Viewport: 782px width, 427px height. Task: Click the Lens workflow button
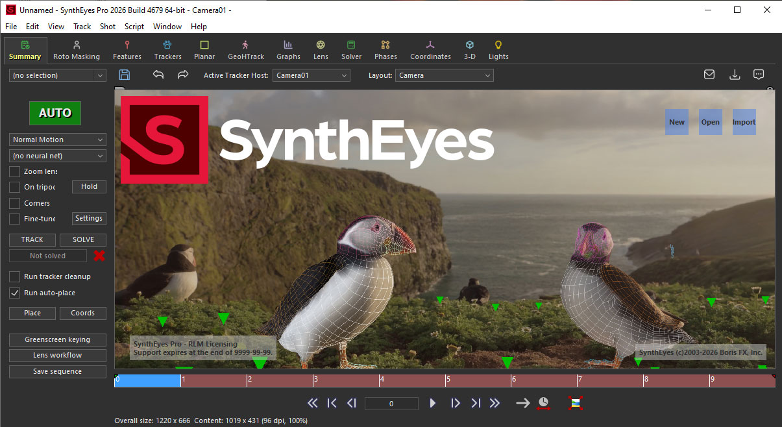click(58, 356)
